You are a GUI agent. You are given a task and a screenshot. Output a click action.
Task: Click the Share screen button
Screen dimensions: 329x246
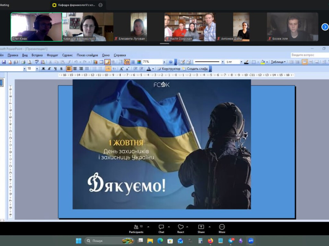click(x=201, y=229)
